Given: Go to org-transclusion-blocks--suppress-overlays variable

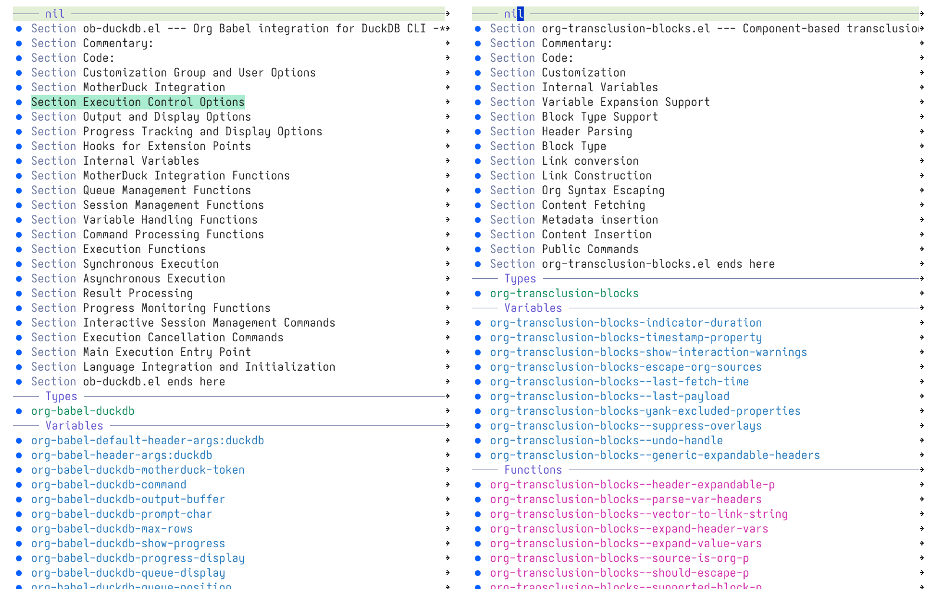Looking at the screenshot, I should coord(626,425).
